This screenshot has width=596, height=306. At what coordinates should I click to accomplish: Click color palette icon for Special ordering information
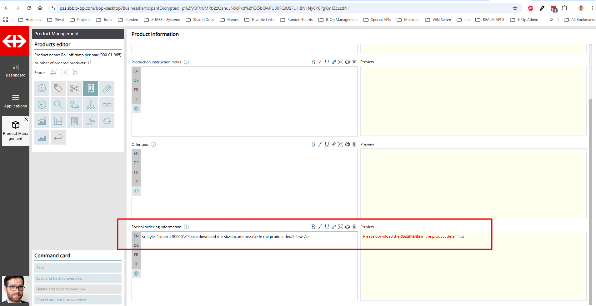[x=348, y=227]
